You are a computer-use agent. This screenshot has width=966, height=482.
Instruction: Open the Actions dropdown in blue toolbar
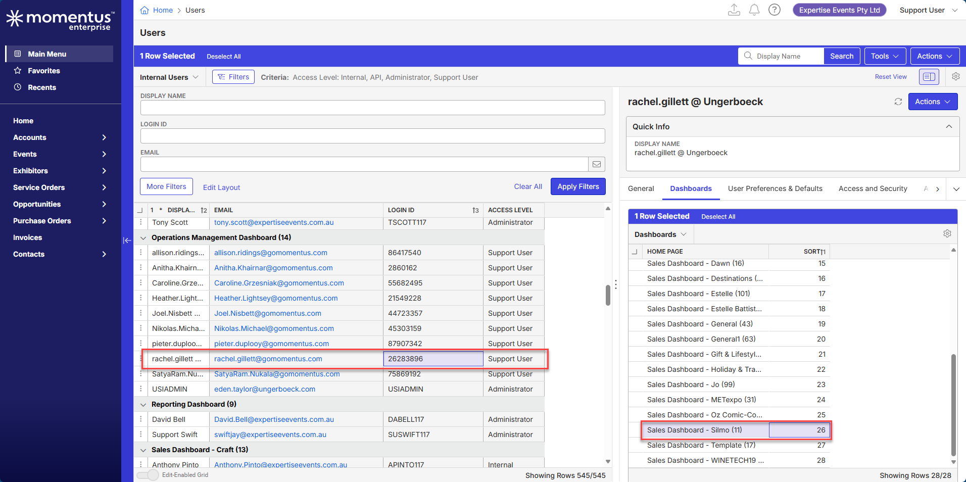pos(935,56)
